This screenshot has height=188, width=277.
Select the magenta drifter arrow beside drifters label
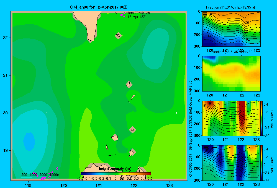point(122,15)
